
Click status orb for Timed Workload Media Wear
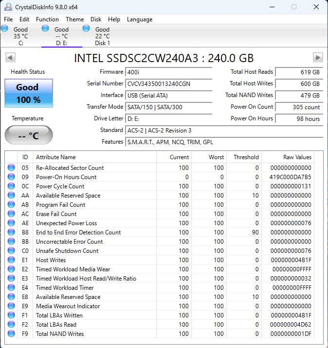pos(11,269)
